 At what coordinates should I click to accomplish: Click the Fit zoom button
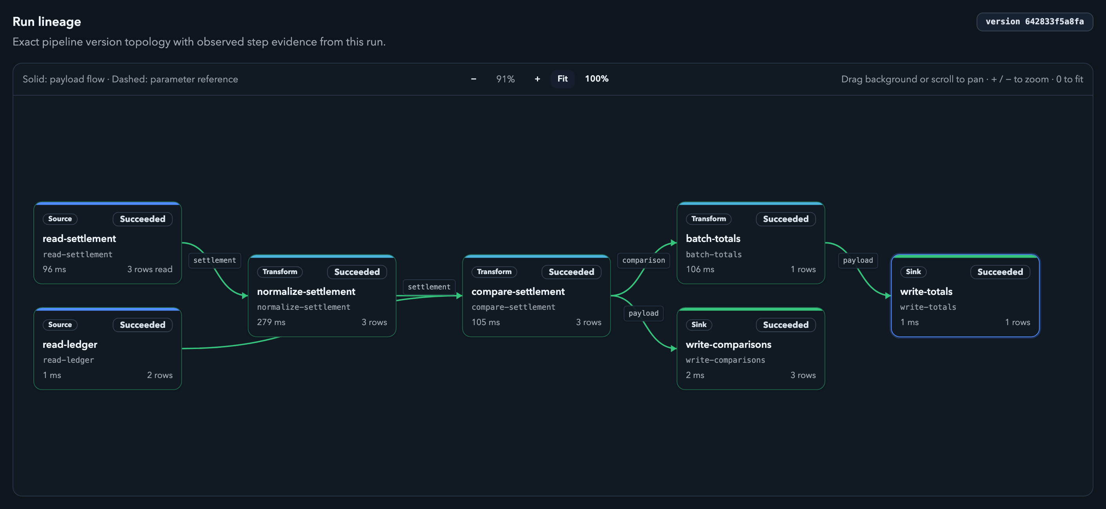tap(562, 79)
